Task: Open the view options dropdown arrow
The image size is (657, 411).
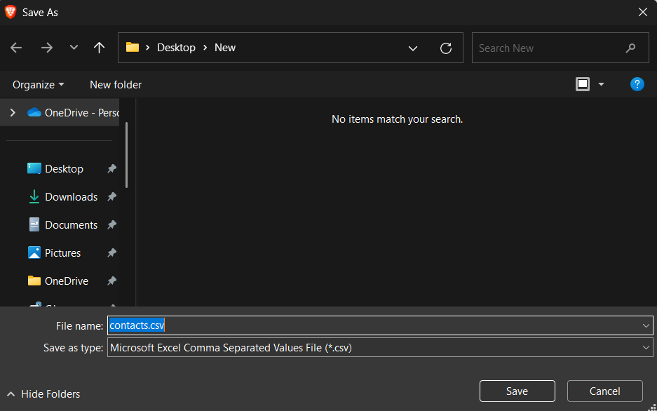Action: point(601,84)
